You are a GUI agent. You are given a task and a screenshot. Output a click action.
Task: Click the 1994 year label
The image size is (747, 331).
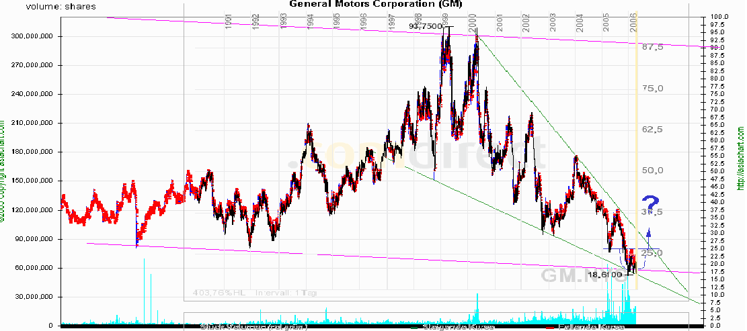[310, 21]
